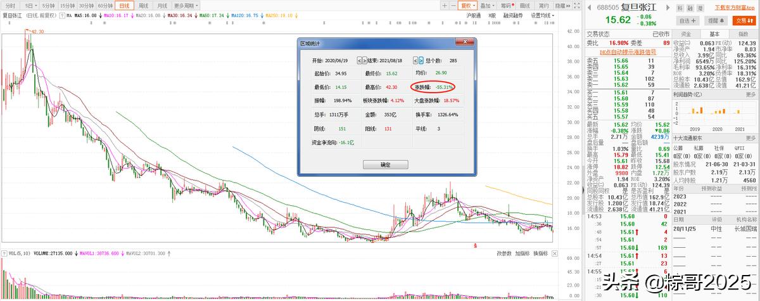Click 改参数 in volume panel
Viewport: 760px width, 301px height.
(x=503, y=253)
